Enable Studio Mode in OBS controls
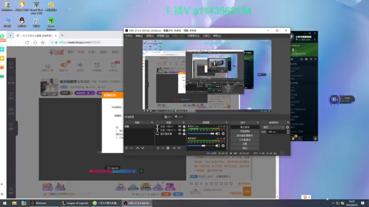369x207 pixels. 245,140
